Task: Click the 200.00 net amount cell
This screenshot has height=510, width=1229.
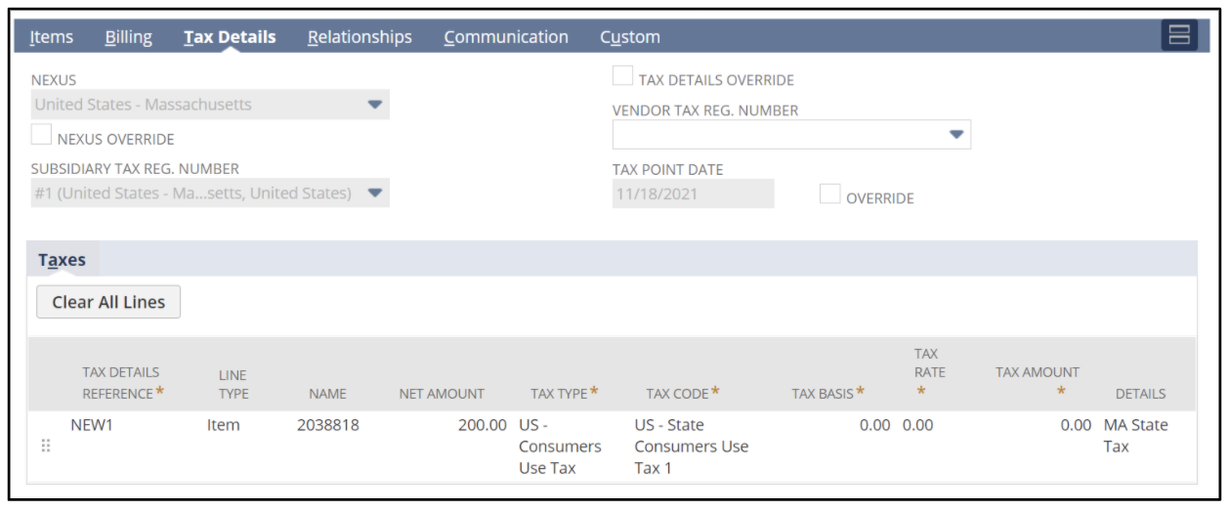Action: point(483,425)
